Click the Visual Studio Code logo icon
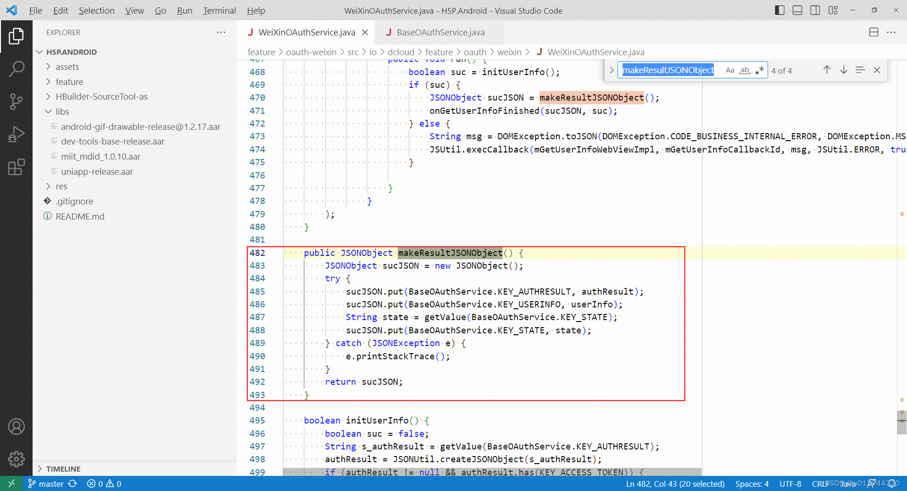The height and width of the screenshot is (491, 907). tap(11, 10)
